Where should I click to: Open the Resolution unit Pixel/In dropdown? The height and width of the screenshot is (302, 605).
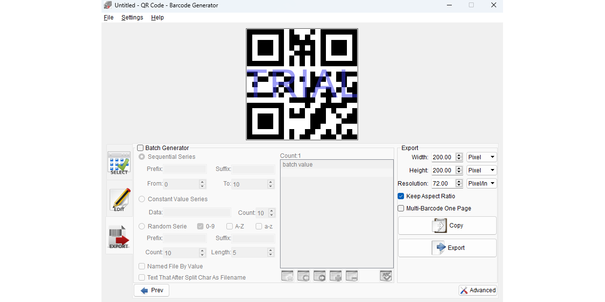[x=481, y=183]
